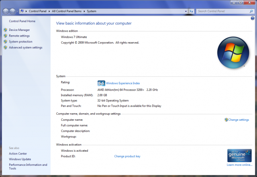Click the AMD Athlon processor value text
The height and width of the screenshot is (177, 257).
tap(128, 90)
